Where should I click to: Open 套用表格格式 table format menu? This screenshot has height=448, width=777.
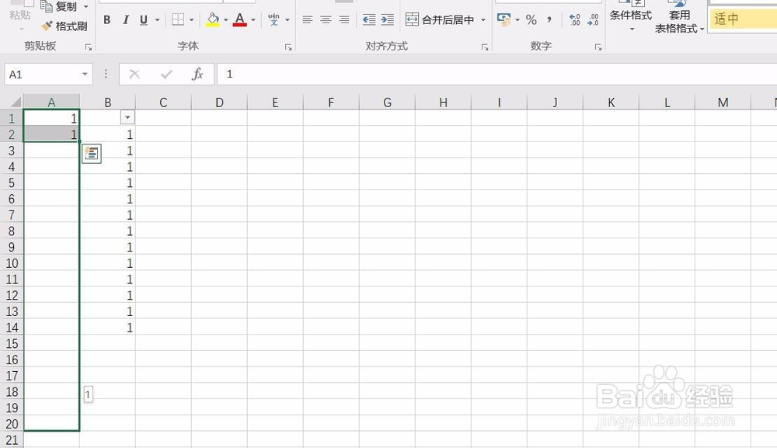point(679,18)
